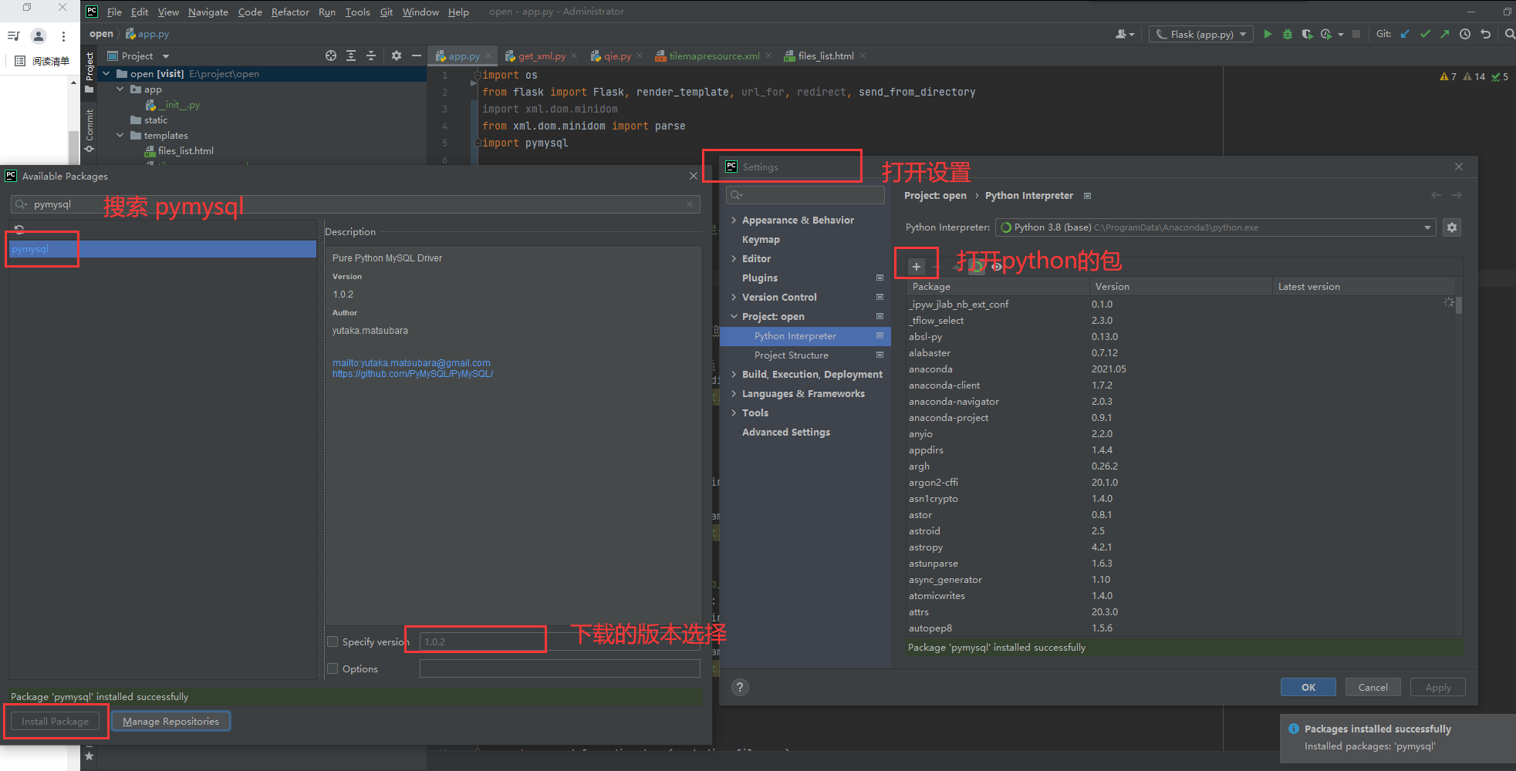Viewport: 1516px width, 771px height.
Task: Start debugging with the green bug icon
Action: 1287,34
